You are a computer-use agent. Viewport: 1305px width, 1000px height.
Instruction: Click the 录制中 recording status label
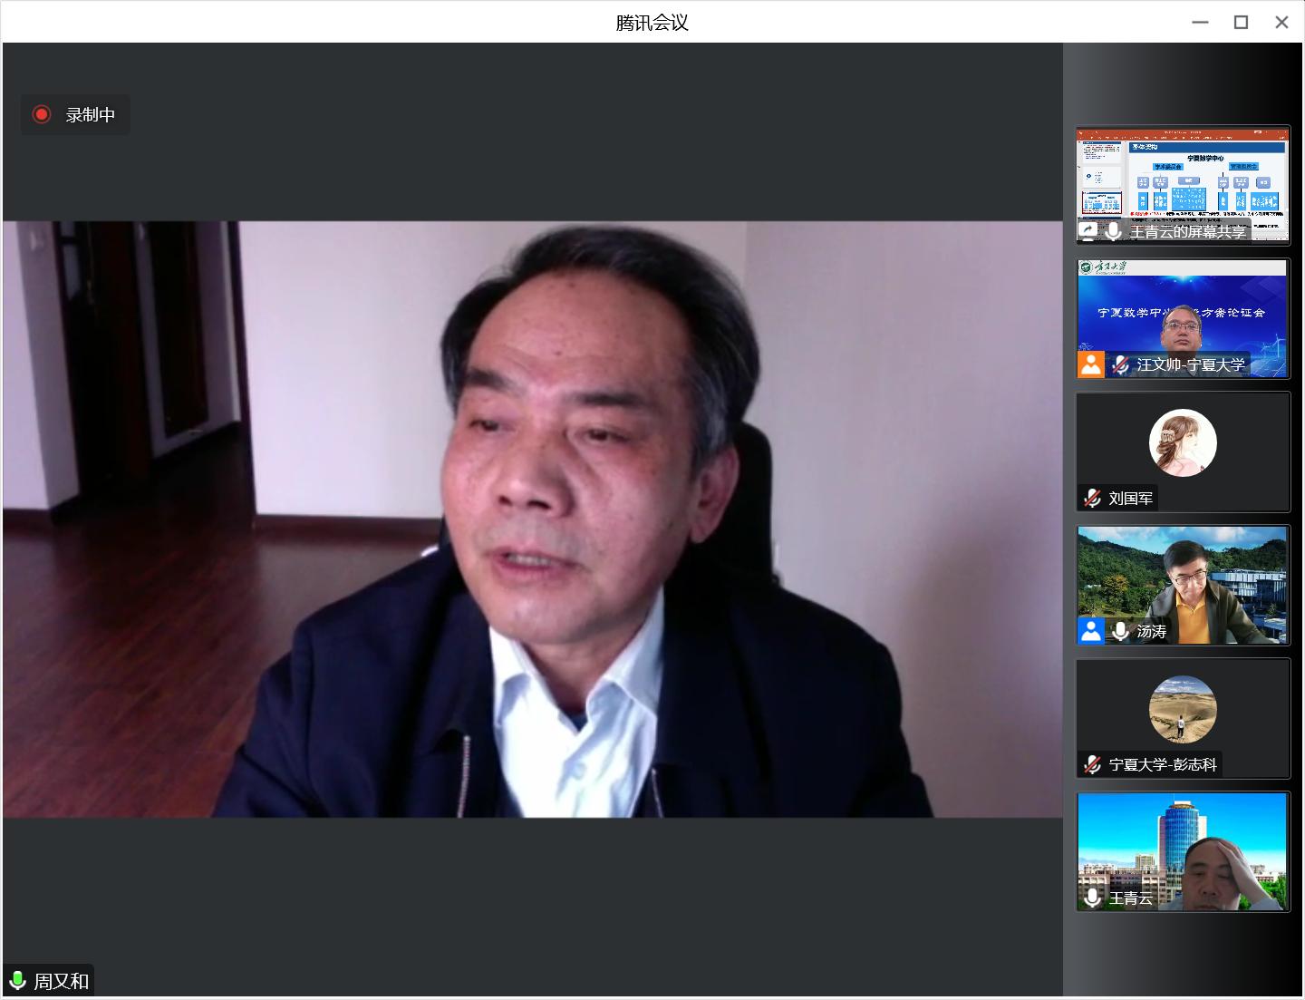[90, 115]
